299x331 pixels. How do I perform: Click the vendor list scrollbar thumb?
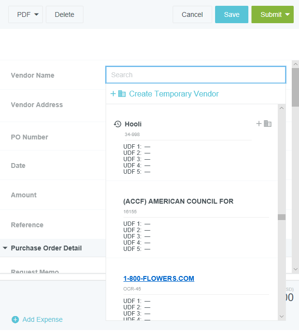point(282,217)
